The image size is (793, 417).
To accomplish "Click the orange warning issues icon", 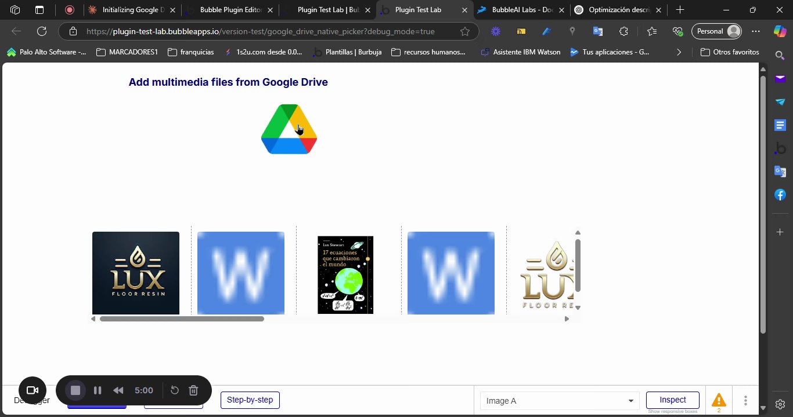I will coord(719,400).
